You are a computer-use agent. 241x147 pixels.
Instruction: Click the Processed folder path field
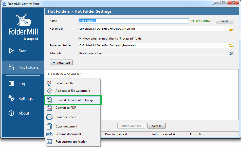click(x=153, y=46)
